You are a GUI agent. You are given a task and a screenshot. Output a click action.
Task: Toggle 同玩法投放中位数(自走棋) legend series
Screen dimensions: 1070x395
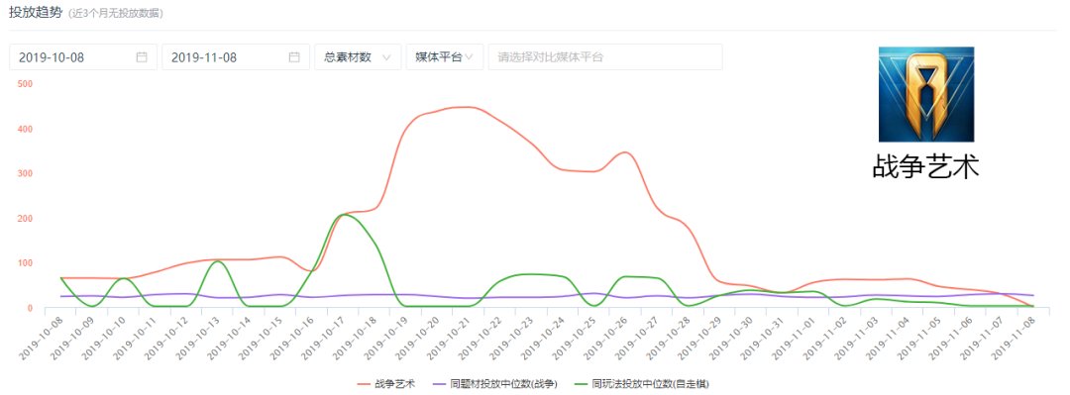tap(641, 384)
